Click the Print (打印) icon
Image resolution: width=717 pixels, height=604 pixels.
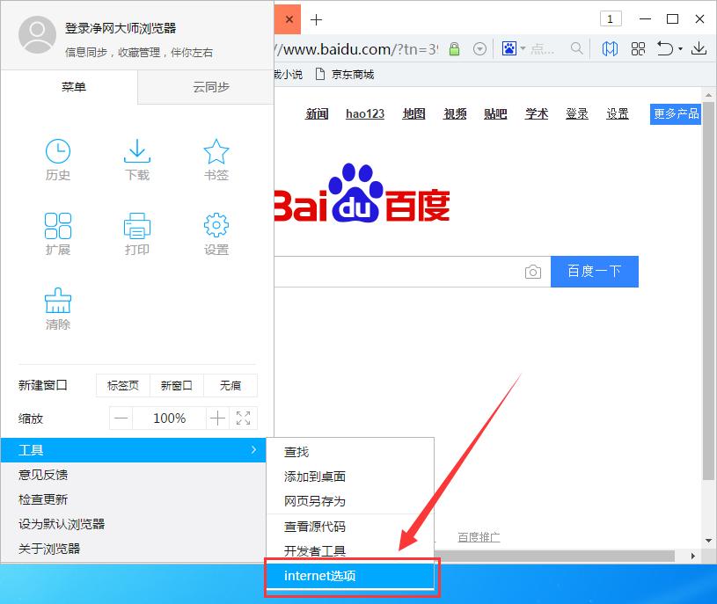137,233
